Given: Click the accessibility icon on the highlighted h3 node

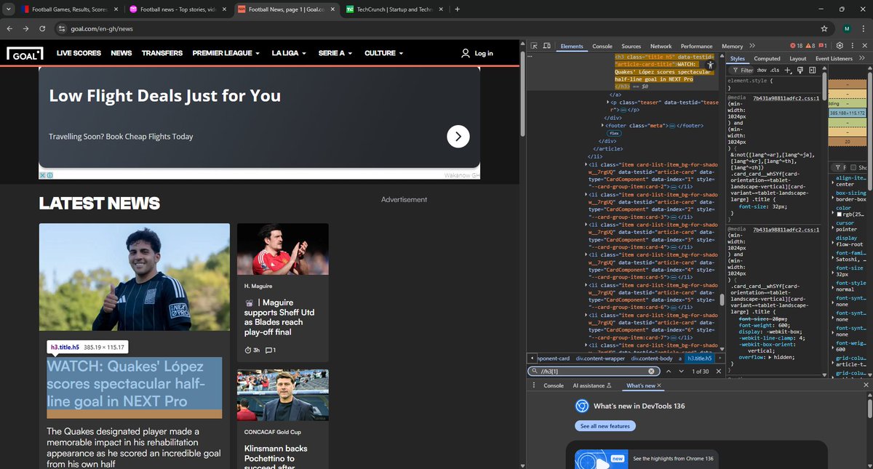Looking at the screenshot, I should pos(710,65).
